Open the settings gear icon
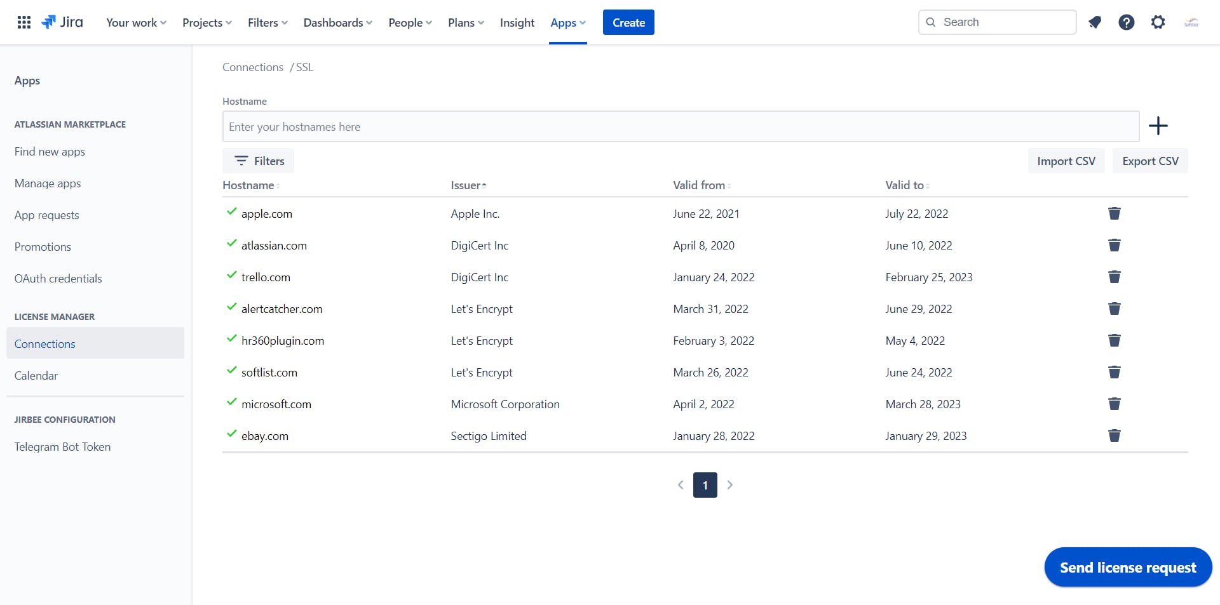This screenshot has height=605, width=1220. click(1158, 22)
